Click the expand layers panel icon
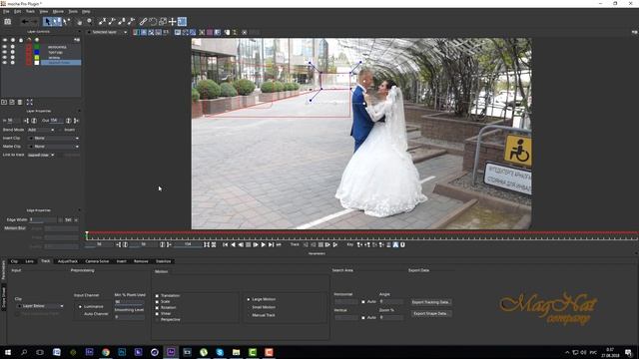639x359 pixels. point(29,102)
